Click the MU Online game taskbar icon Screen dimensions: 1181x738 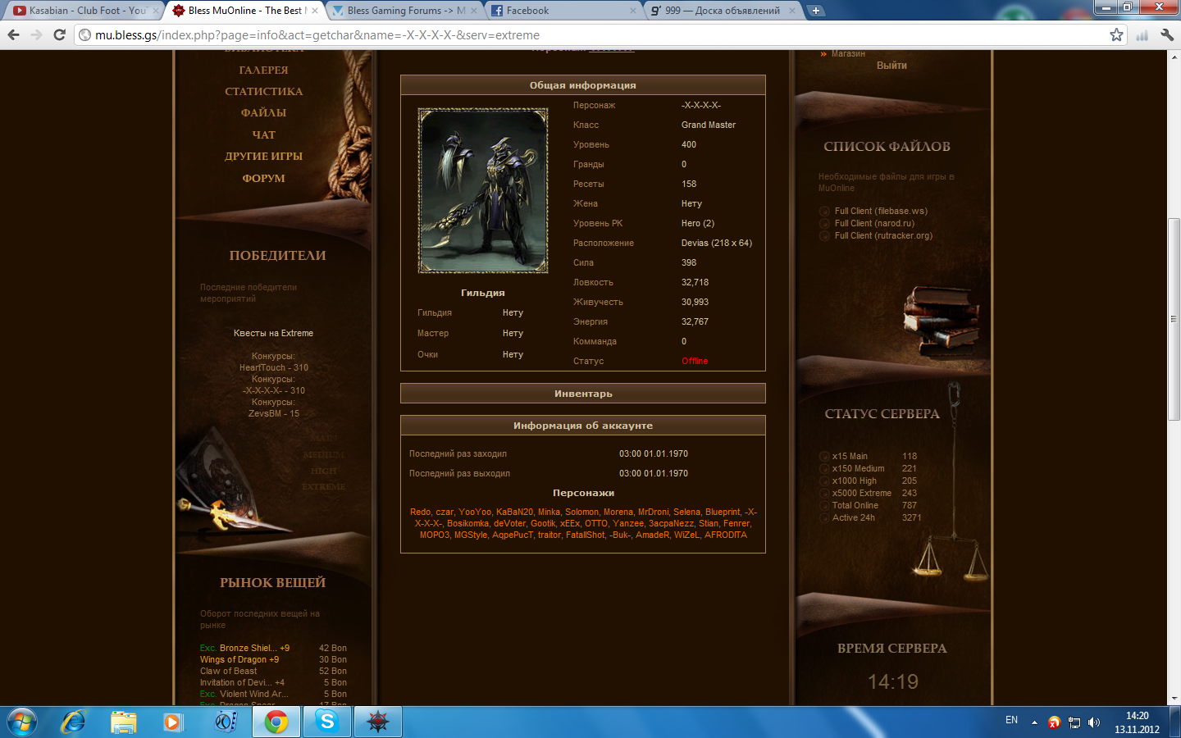click(377, 722)
